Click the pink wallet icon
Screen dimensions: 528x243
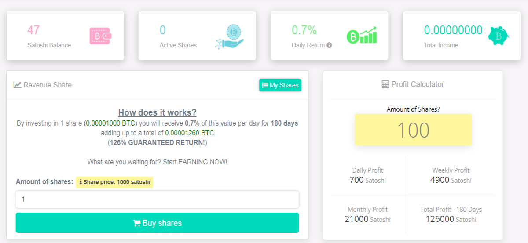tap(100, 36)
